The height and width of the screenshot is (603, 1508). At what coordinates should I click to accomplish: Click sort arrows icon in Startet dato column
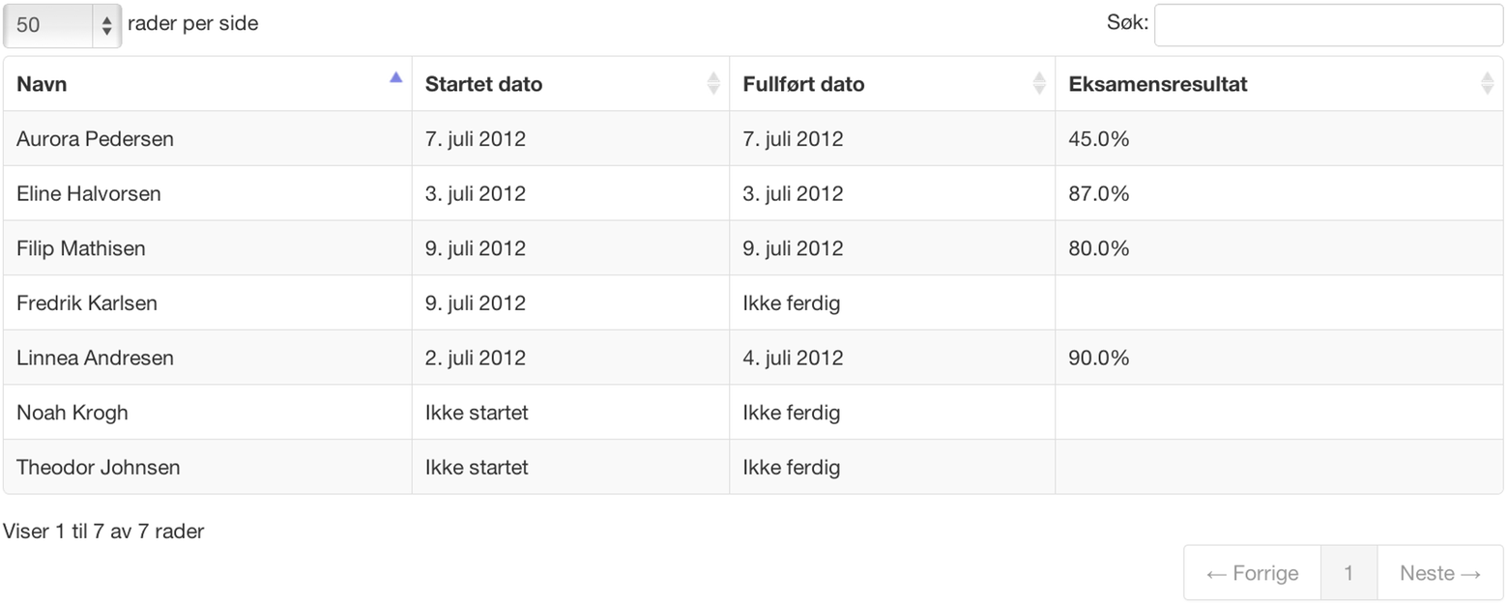click(x=713, y=84)
